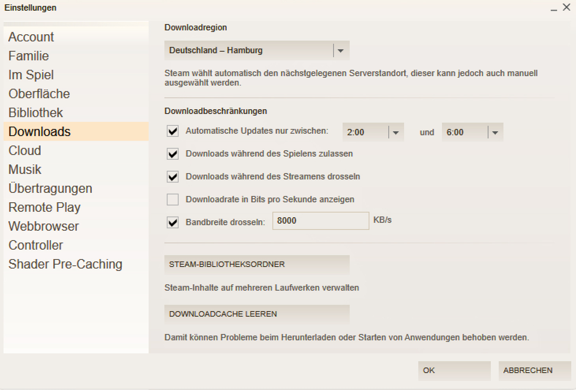This screenshot has height=390, width=576.
Task: Go to Remote Play settings
Action: point(45,207)
